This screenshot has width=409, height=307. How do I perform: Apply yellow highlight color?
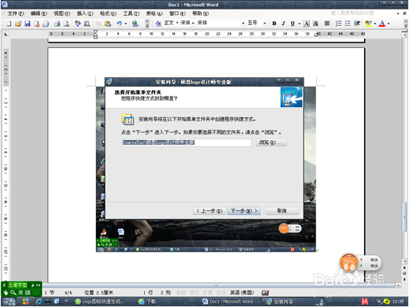(368, 24)
